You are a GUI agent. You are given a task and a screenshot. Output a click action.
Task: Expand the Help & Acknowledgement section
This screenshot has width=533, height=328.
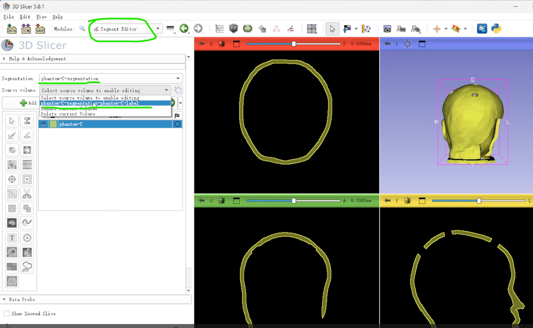tap(93, 59)
